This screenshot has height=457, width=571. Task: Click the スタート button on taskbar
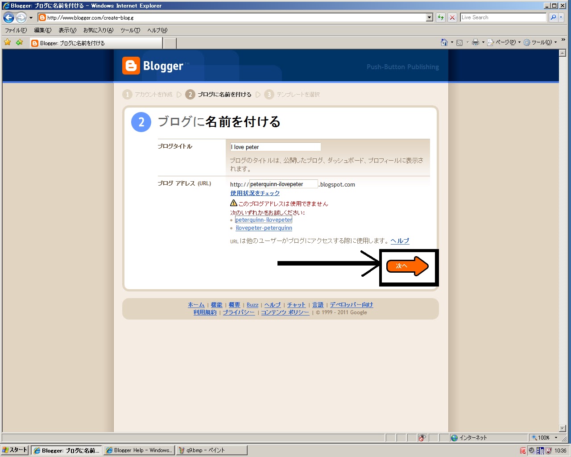click(x=14, y=450)
